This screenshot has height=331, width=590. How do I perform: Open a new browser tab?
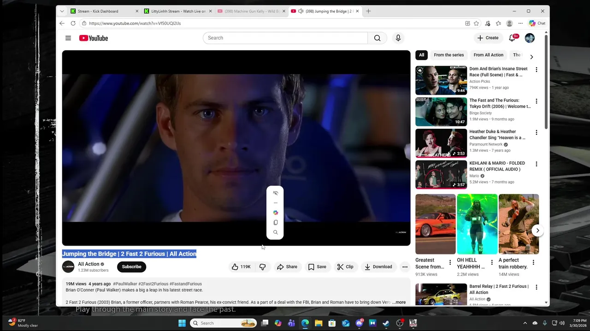click(368, 11)
